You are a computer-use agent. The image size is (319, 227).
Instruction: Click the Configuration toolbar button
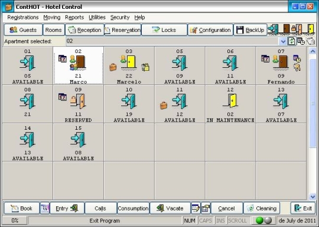point(210,30)
